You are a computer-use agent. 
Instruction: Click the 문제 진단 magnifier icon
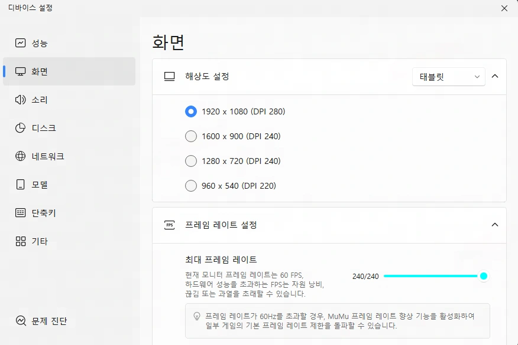click(x=21, y=321)
